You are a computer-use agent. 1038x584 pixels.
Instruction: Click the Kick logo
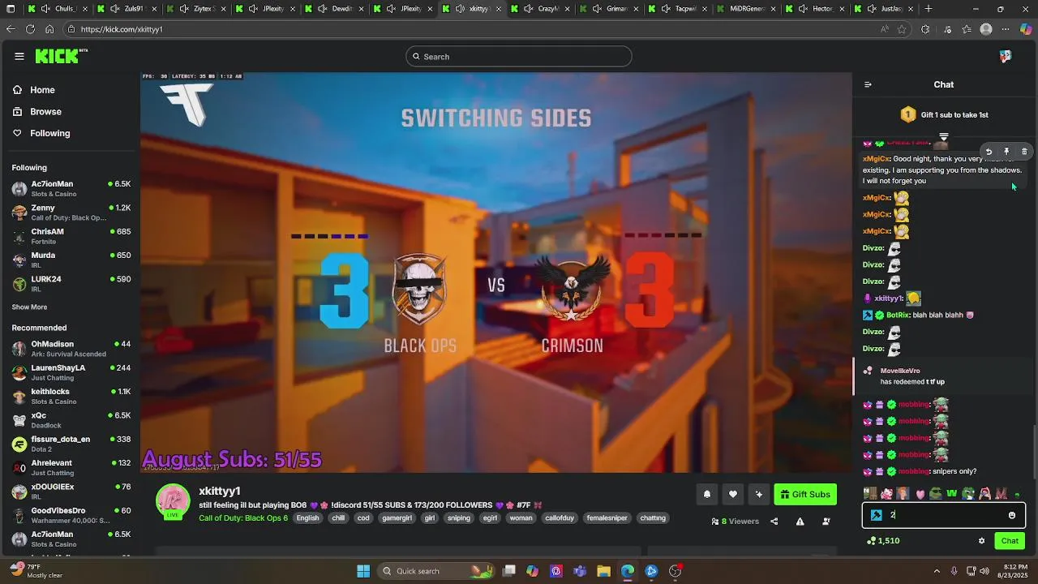(x=61, y=56)
